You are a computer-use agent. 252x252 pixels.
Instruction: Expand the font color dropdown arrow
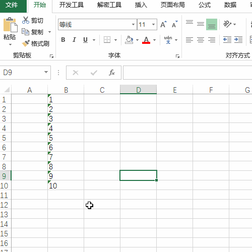click(x=154, y=40)
